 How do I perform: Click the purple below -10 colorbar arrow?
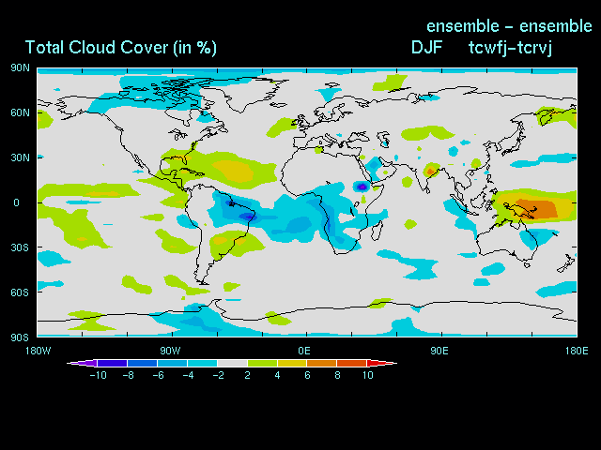click(x=82, y=363)
